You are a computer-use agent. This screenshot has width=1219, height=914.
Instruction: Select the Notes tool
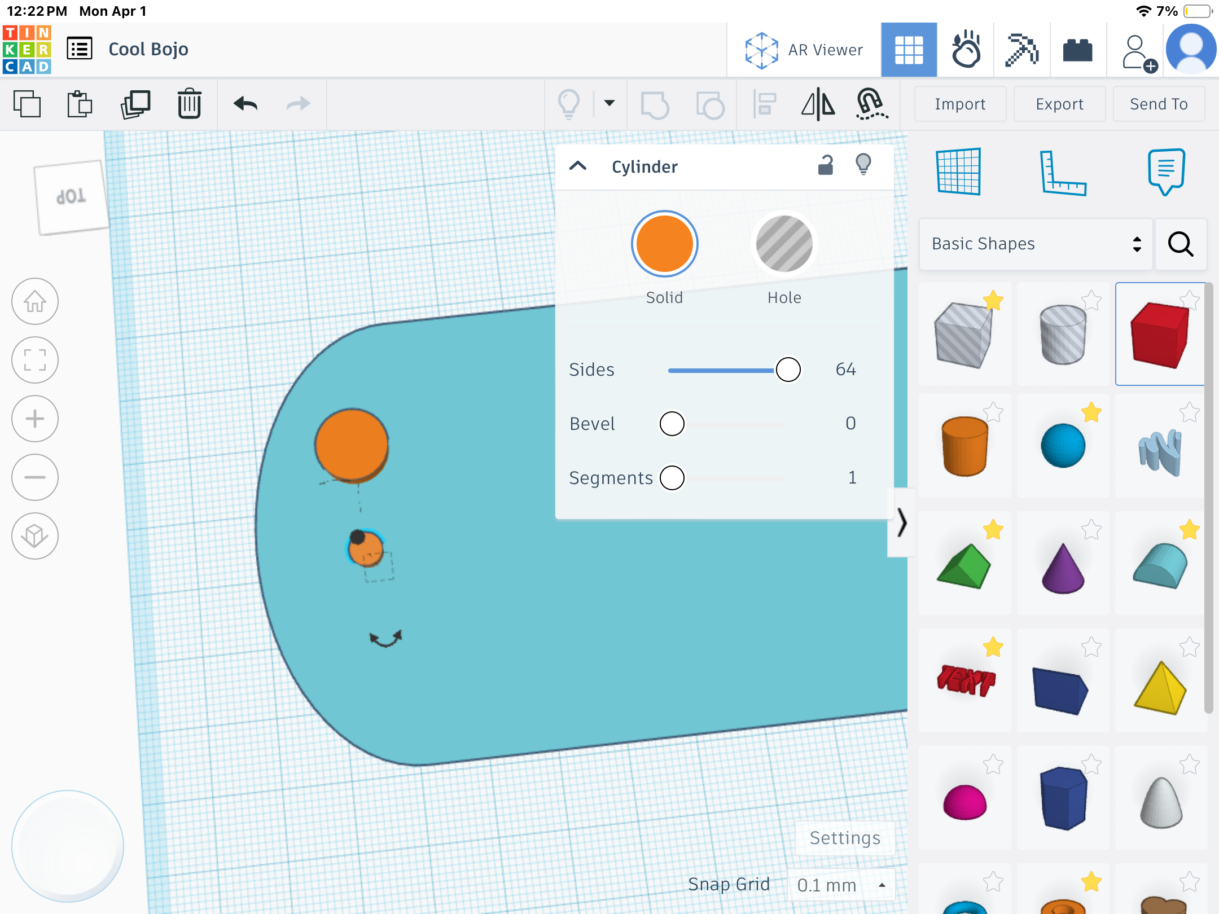click(1166, 172)
